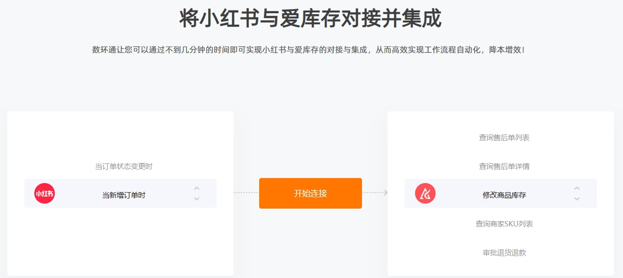623x278 pixels.
Task: Click the down chevron beside 当新增订单时
Action: point(197,199)
